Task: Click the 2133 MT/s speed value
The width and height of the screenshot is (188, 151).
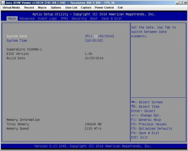Action: [93, 129]
